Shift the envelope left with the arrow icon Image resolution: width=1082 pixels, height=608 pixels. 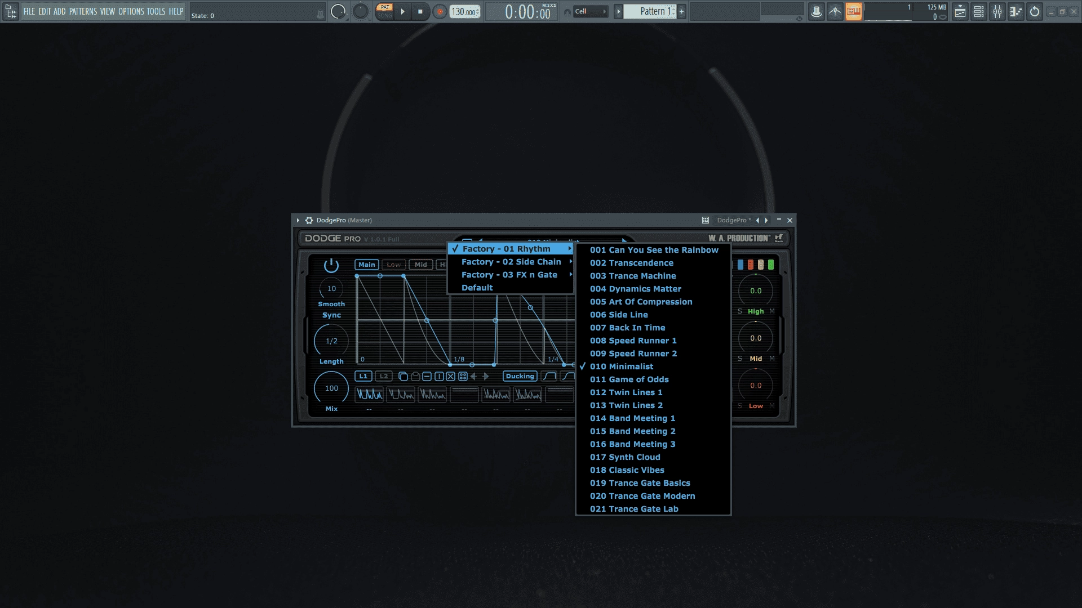point(473,377)
